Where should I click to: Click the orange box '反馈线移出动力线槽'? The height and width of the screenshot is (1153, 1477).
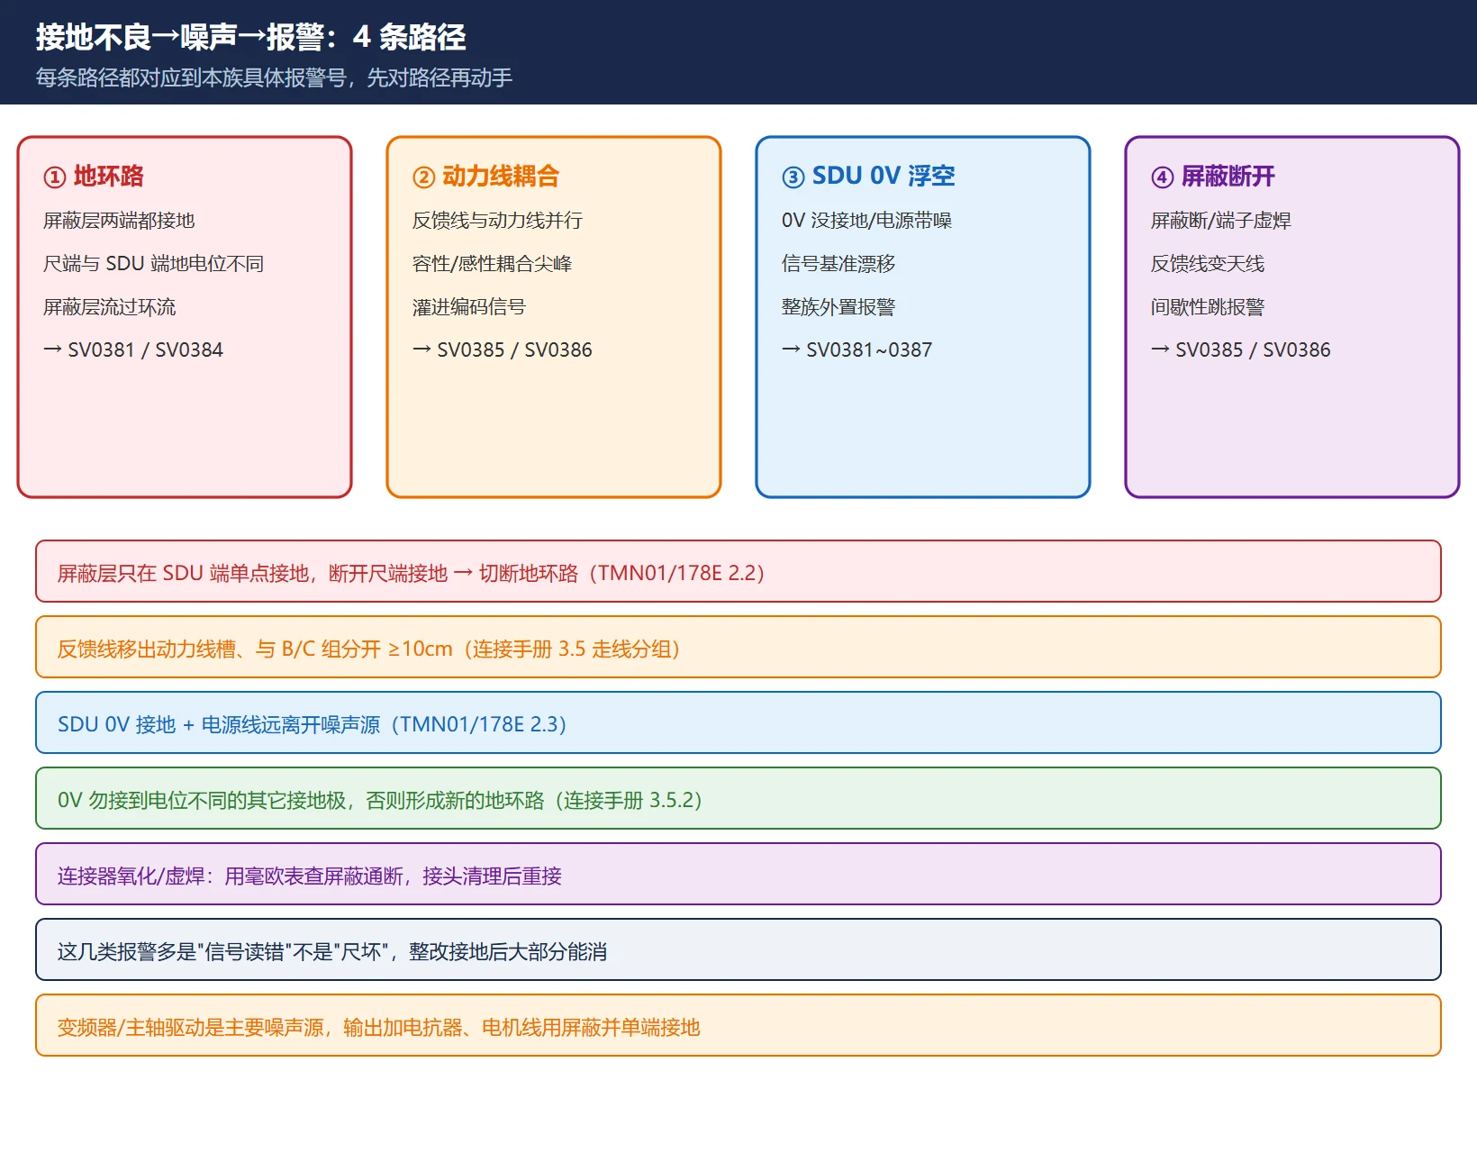click(x=738, y=647)
